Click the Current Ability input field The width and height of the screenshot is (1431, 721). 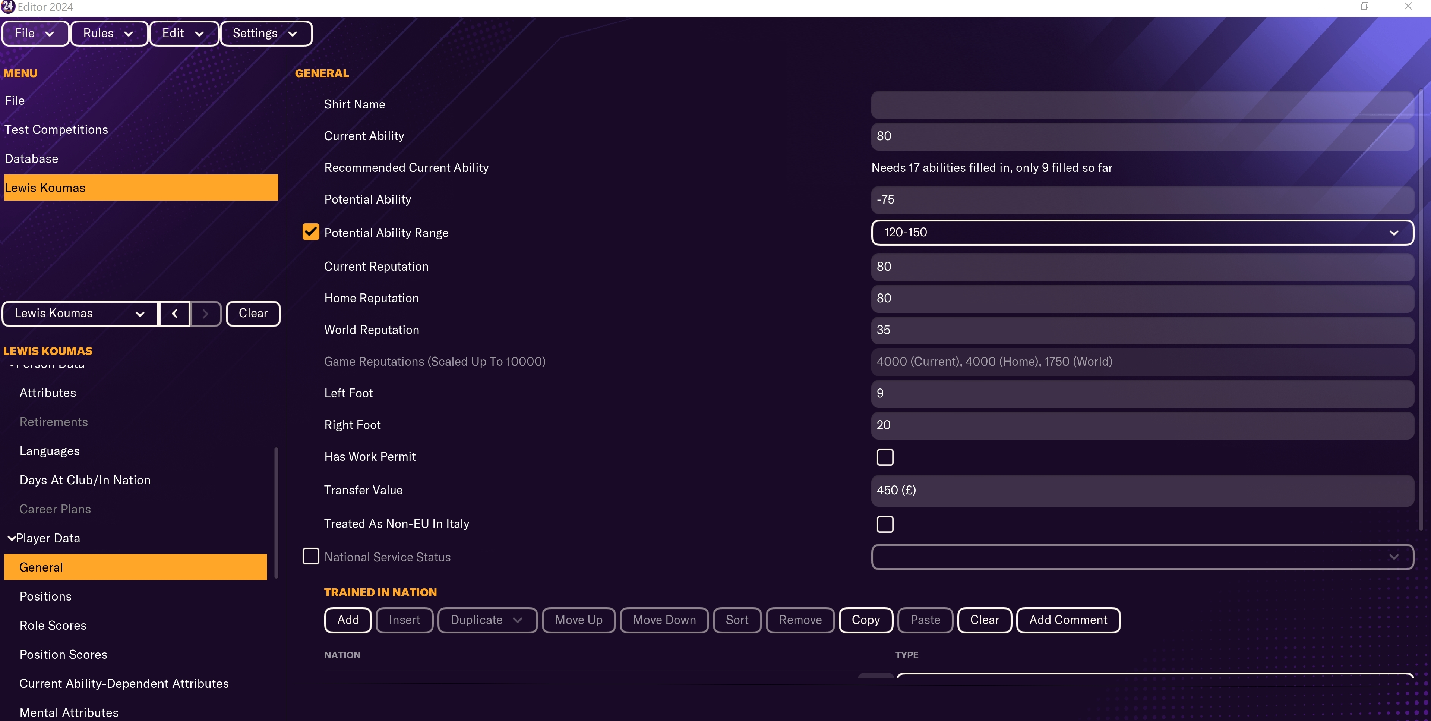(1142, 136)
